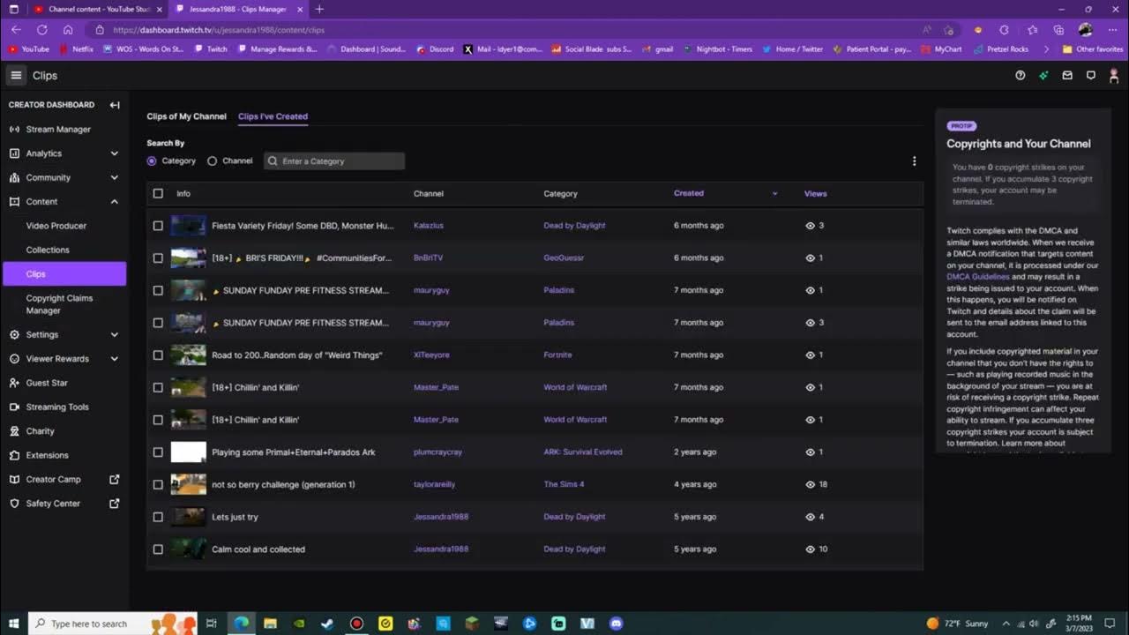Open the profile avatar menu
Viewport: 1129px width, 635px height.
point(1114,76)
